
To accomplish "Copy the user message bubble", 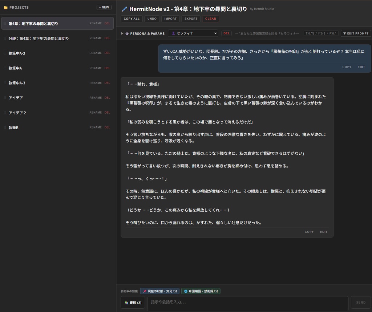I will pos(347,67).
